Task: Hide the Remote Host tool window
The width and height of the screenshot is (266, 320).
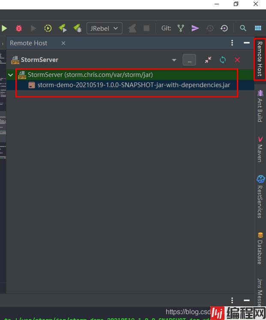Action: (246, 43)
